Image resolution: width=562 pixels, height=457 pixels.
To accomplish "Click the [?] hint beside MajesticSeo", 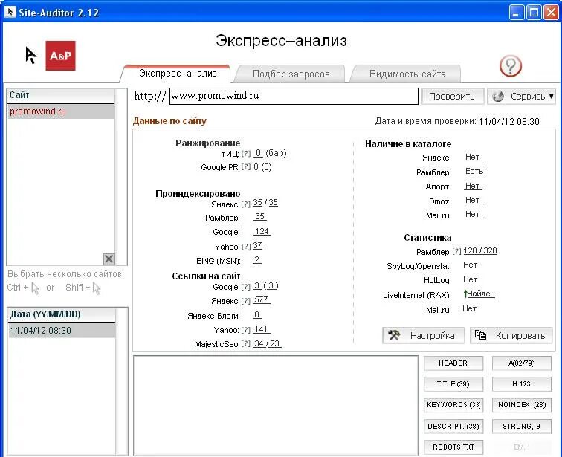I will tap(246, 344).
